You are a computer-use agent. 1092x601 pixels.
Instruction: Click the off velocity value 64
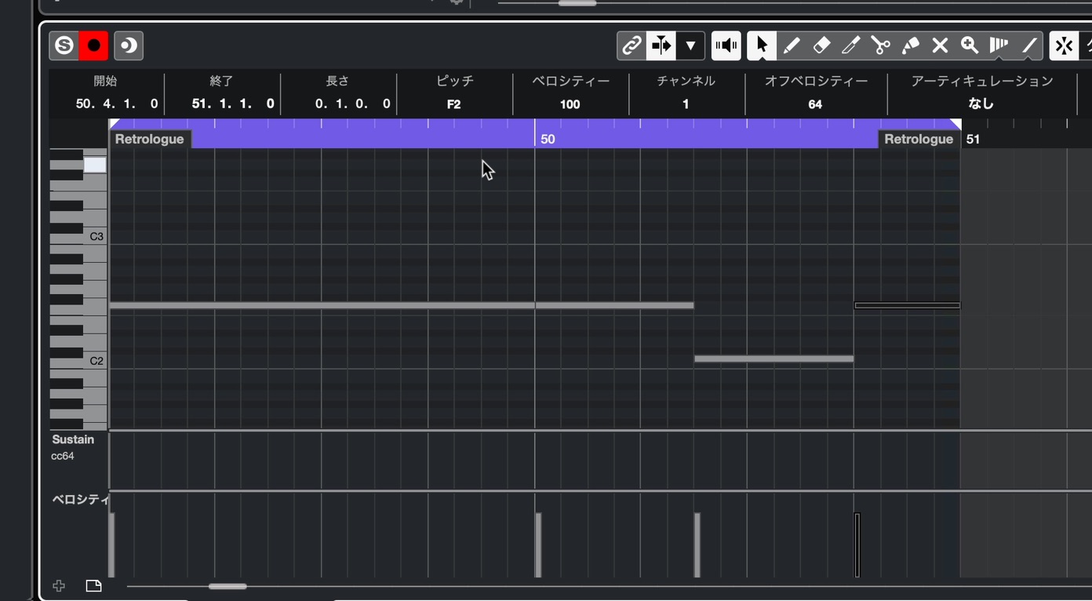pyautogui.click(x=815, y=104)
